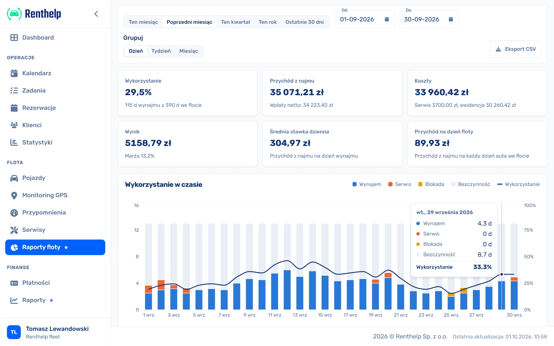This screenshot has height=346, width=554.
Task: Select Ten miesiąc period tab
Action: tap(143, 22)
